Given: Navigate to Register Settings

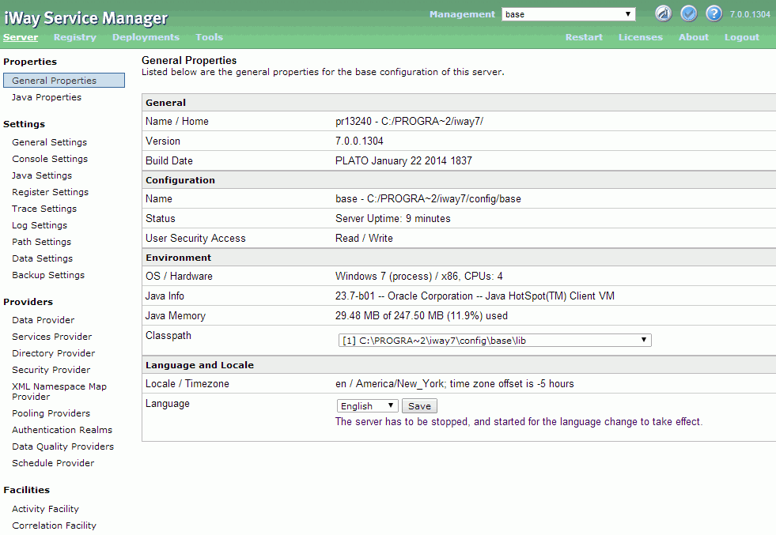Looking at the screenshot, I should (x=51, y=192).
